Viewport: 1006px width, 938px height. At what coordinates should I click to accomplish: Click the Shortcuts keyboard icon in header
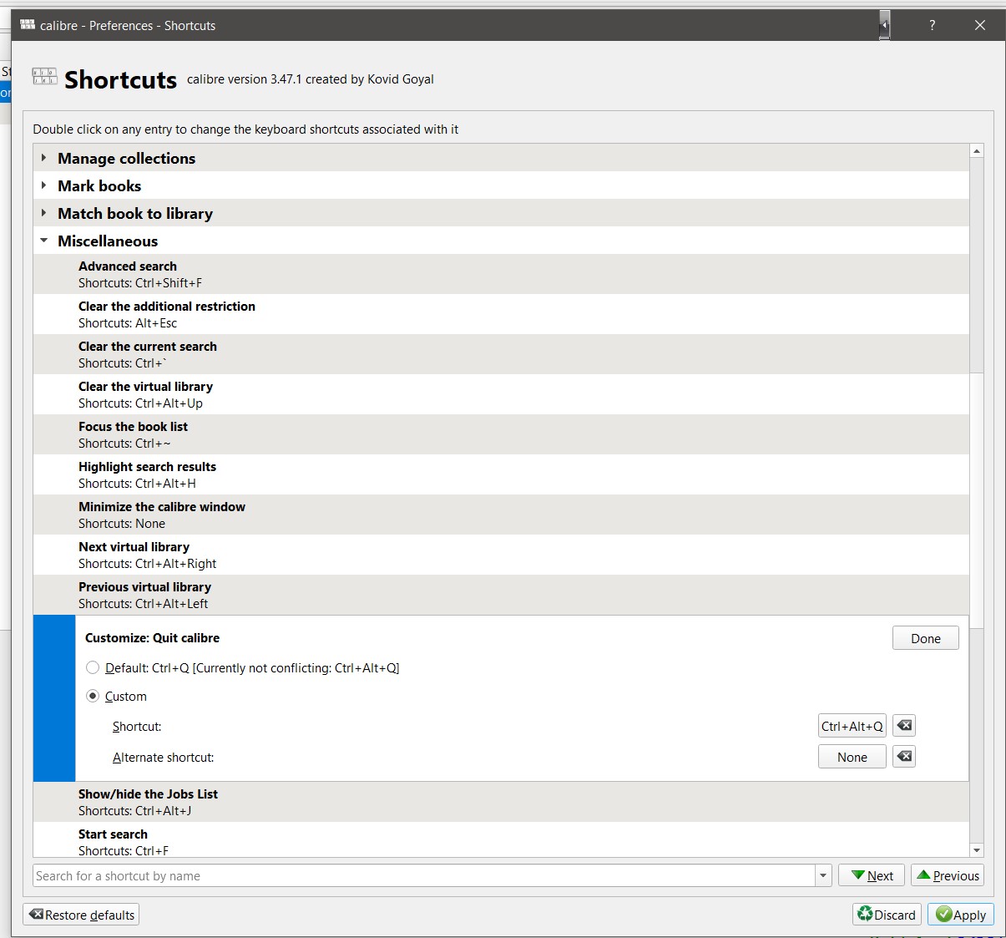click(44, 77)
